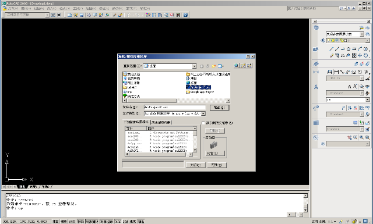Screen dimensions: 373x224
Task: Click the blue Help question-mark toolbar icon
Action: [185, 15]
